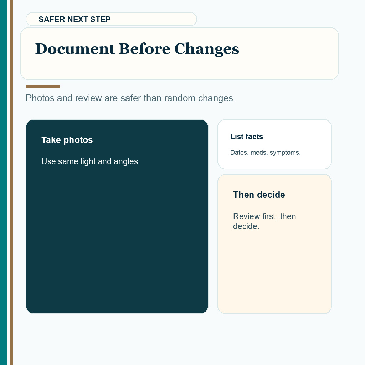Click the Then decide title
The image size is (365, 365).
pyautogui.click(x=259, y=195)
